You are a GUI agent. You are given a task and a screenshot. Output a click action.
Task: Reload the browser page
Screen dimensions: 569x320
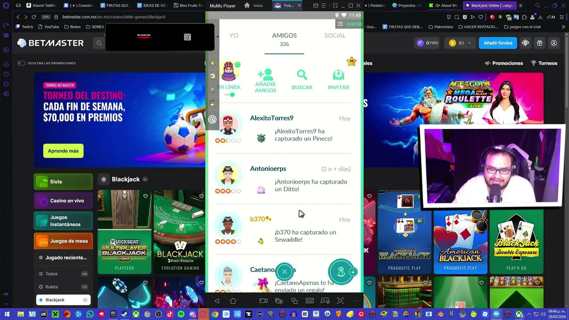coord(34,17)
